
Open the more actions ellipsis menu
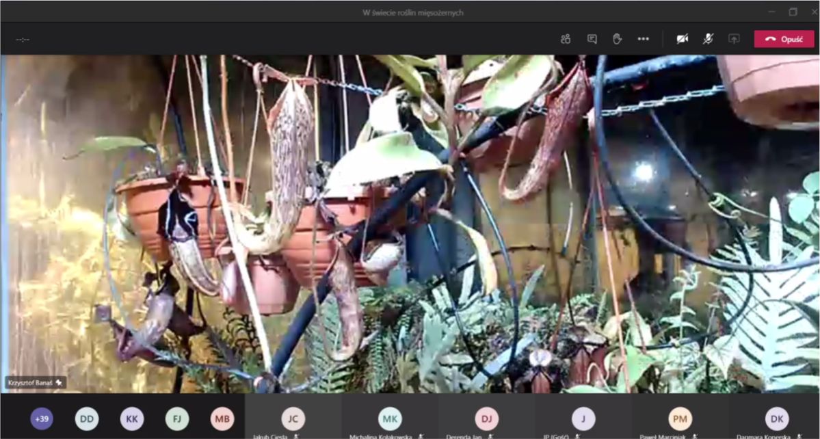coord(643,39)
